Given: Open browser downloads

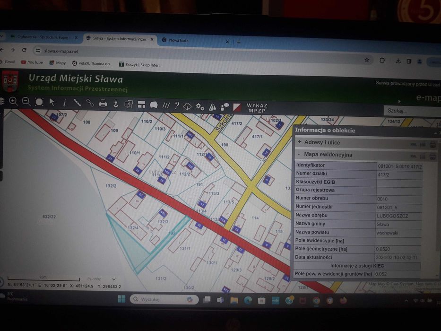Looking at the screenshot, I should 398,61.
